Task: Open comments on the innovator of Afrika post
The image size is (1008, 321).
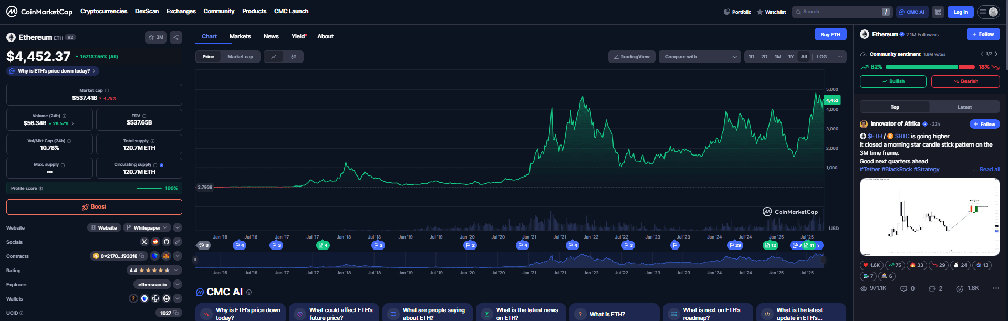Action: tap(907, 288)
